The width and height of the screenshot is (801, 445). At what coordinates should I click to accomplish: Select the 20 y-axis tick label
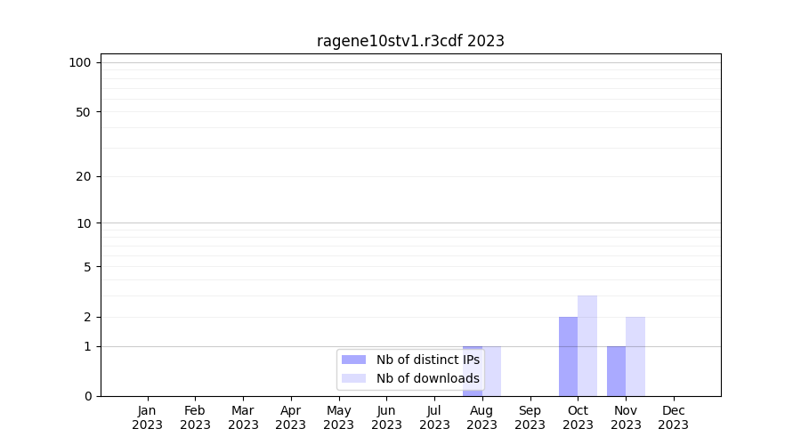point(83,176)
